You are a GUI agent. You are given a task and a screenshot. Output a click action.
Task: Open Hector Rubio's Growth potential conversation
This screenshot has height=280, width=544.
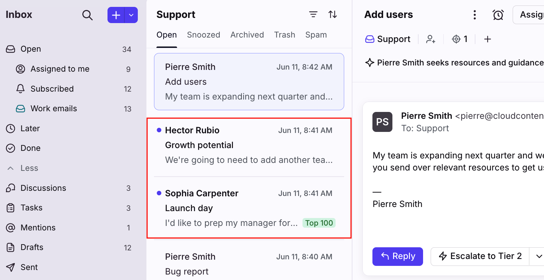(x=249, y=145)
